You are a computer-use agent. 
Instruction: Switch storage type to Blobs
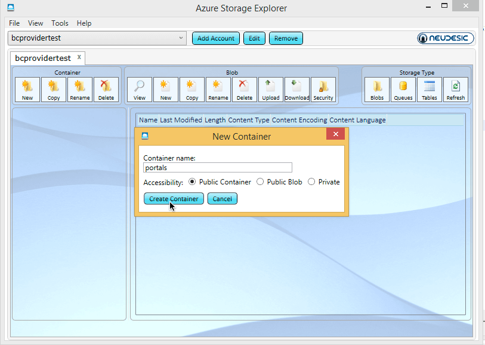pyautogui.click(x=377, y=90)
